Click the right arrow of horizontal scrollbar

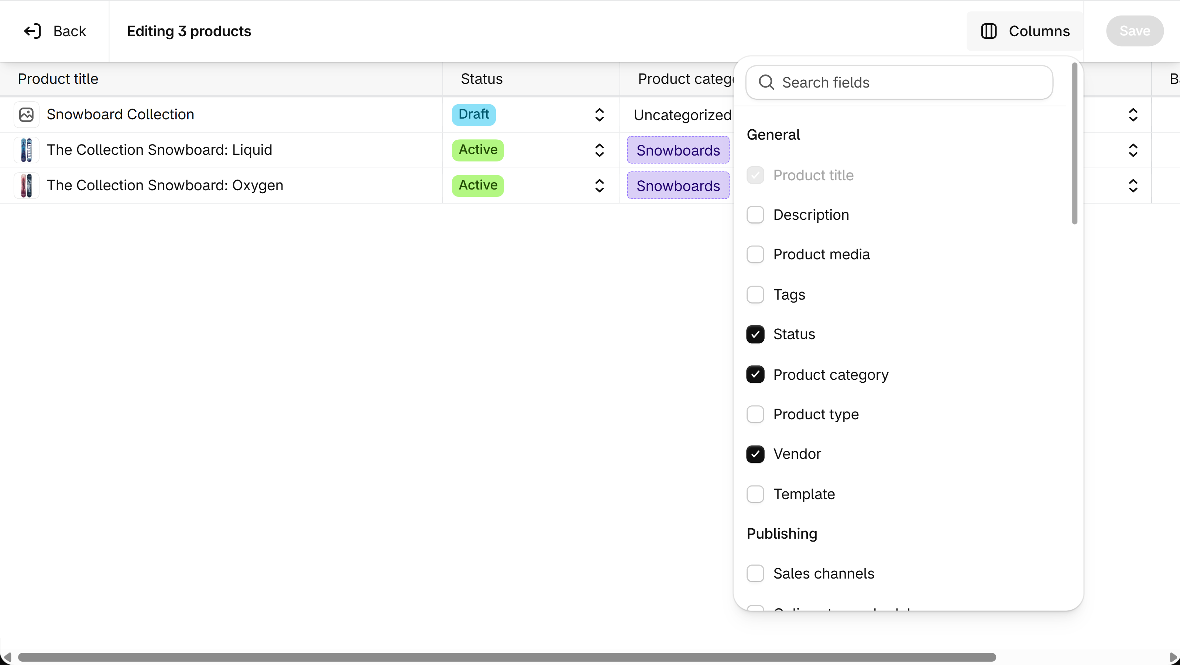click(1173, 658)
